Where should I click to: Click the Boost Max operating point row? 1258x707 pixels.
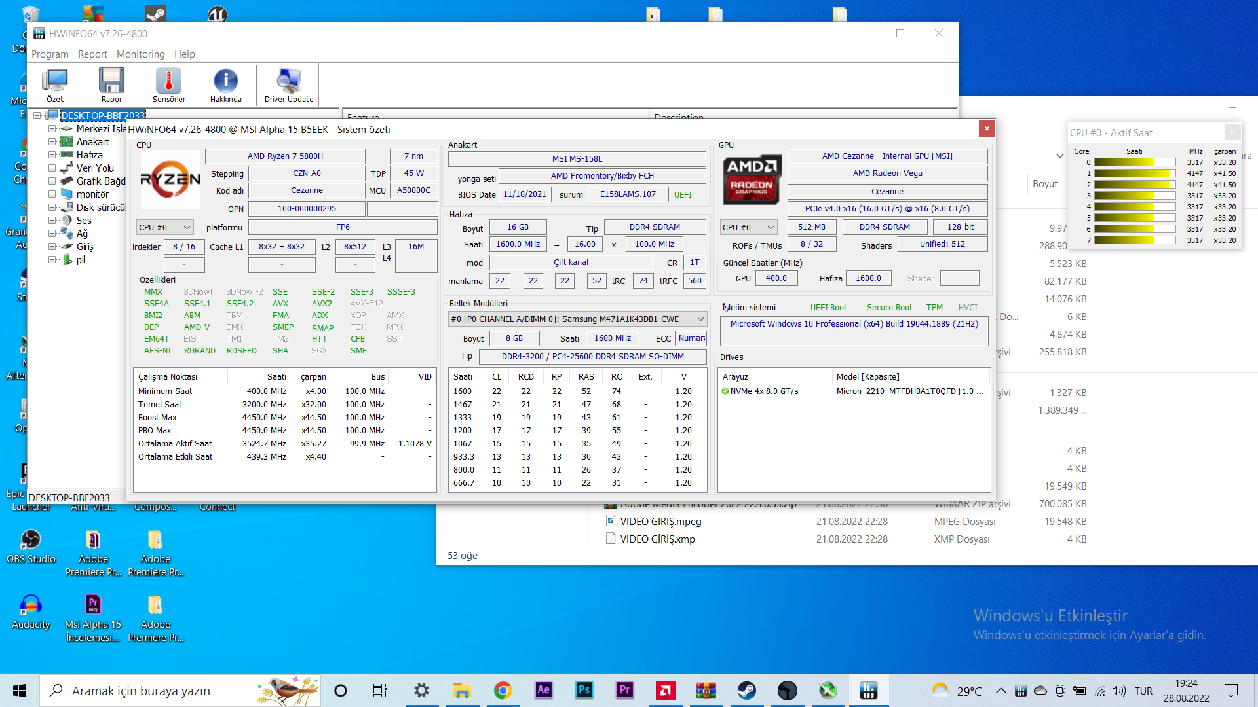[285, 417]
